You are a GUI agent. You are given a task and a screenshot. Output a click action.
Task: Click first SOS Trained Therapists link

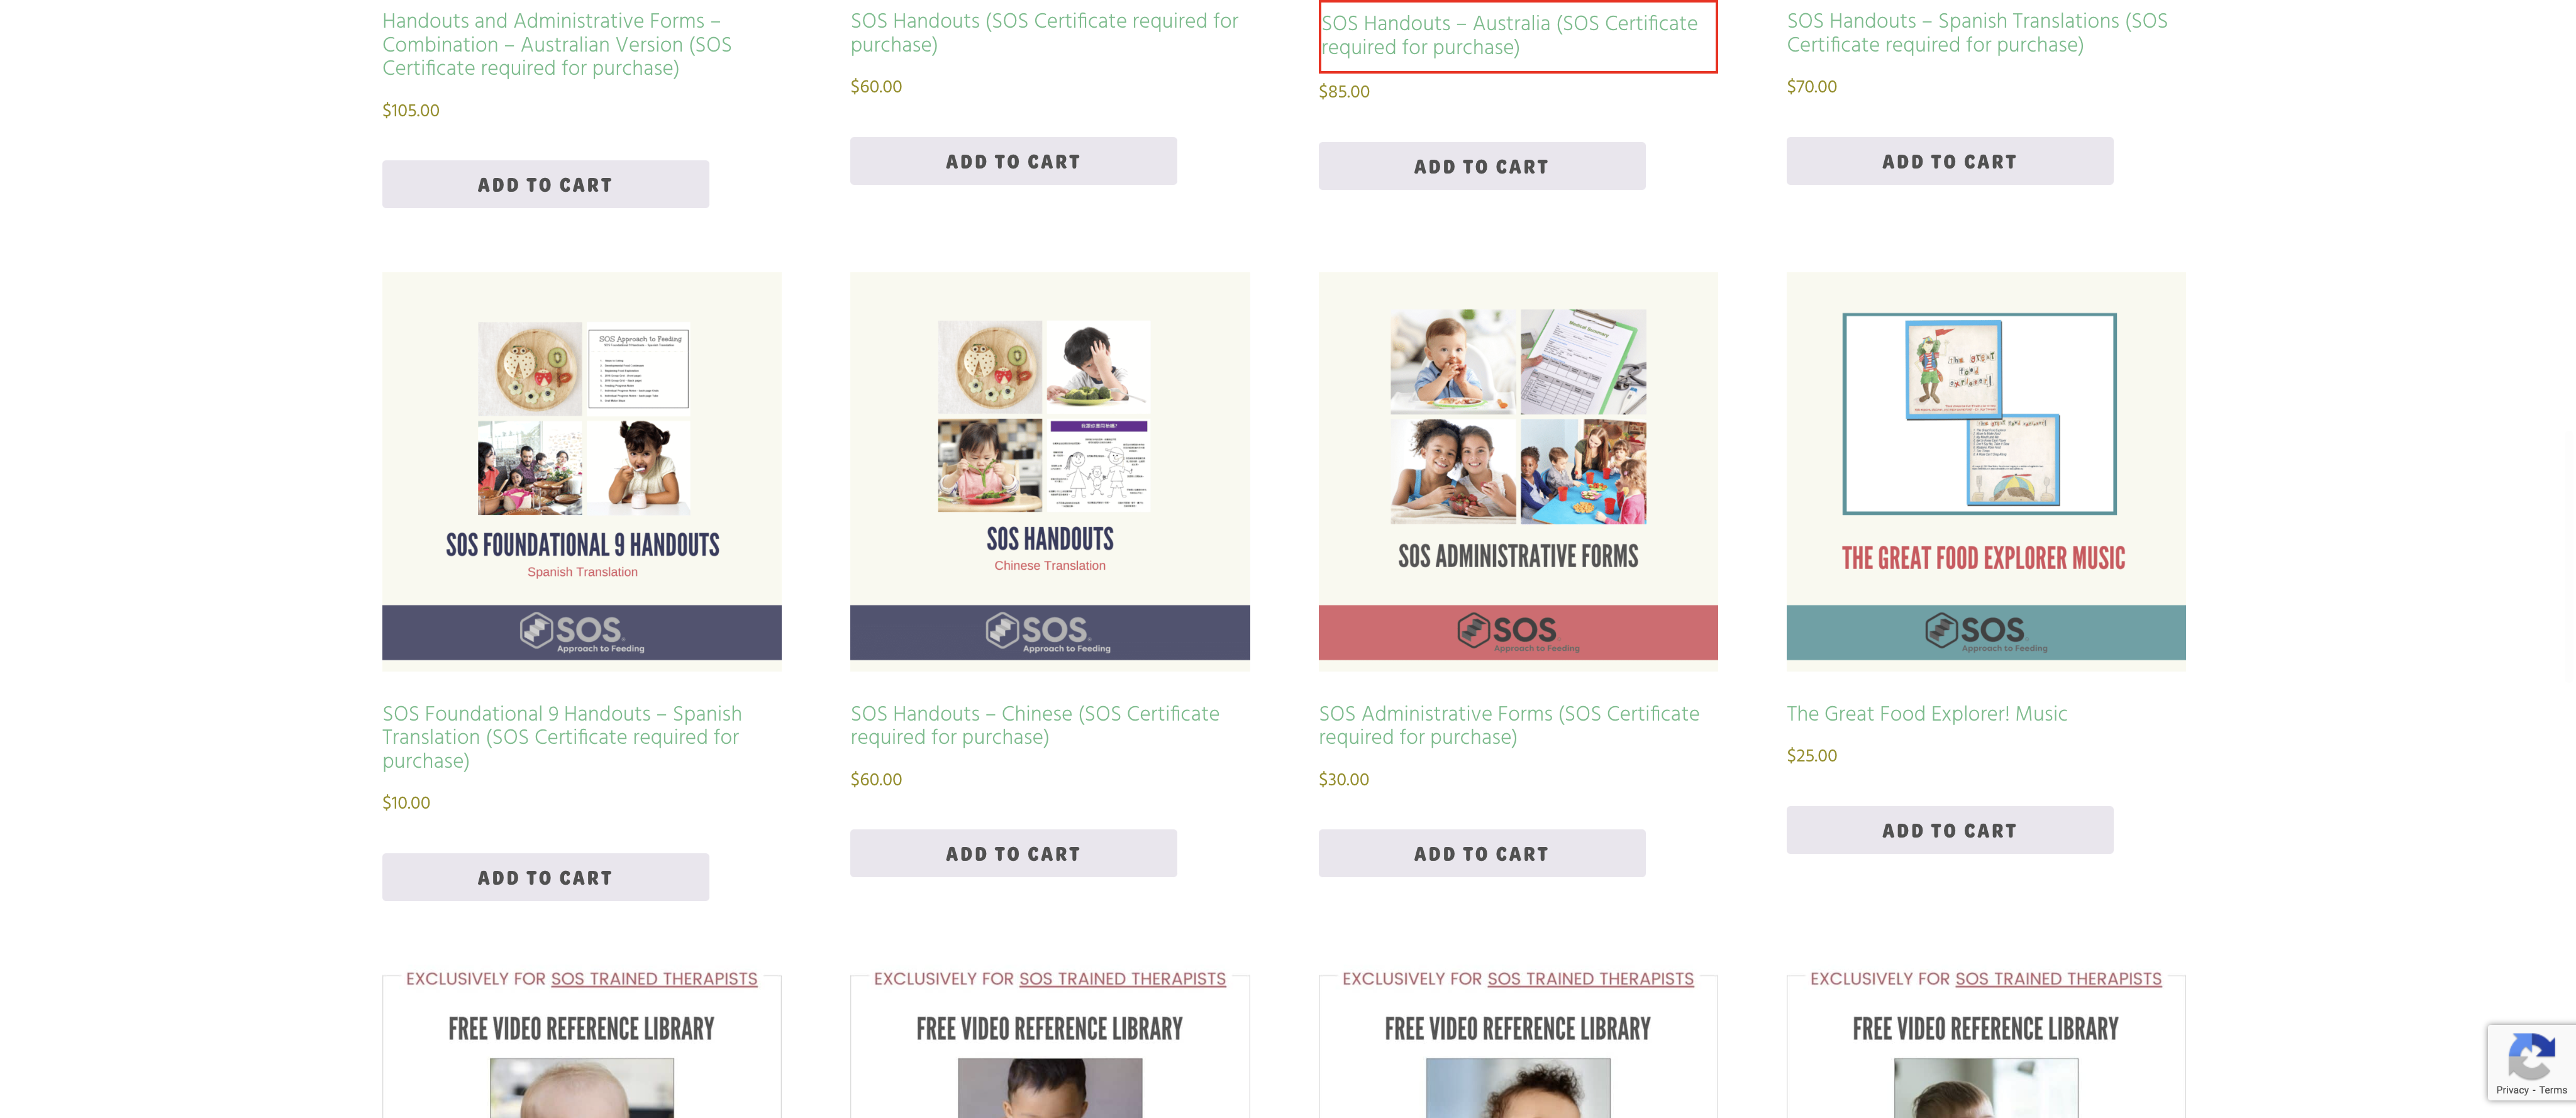click(653, 978)
